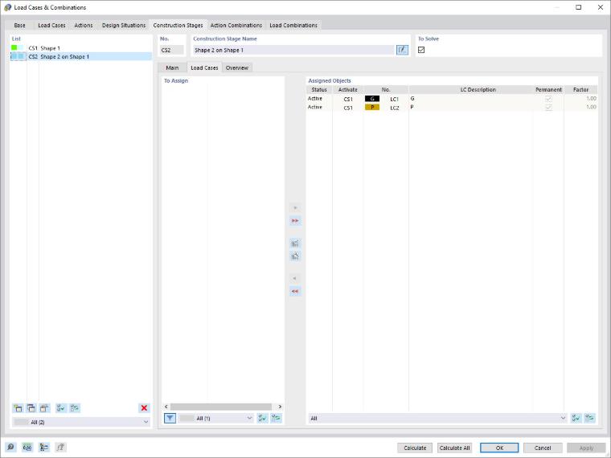Screen dimensions: 611x458
Task: Click new construction stage icon in list toolbar
Action: [x=18, y=408]
